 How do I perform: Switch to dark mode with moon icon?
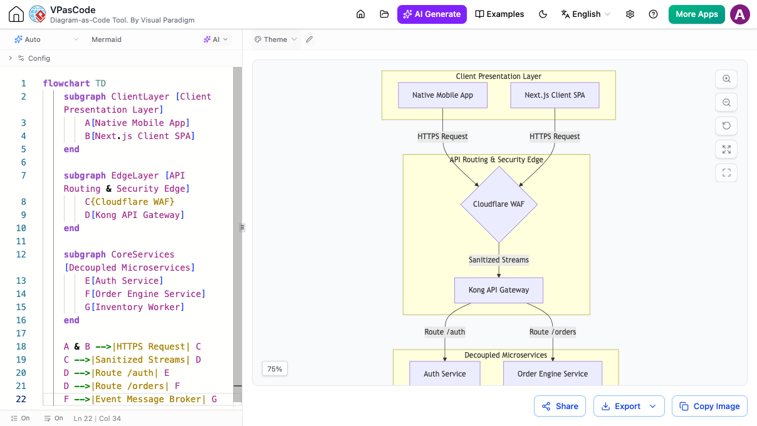tap(543, 14)
